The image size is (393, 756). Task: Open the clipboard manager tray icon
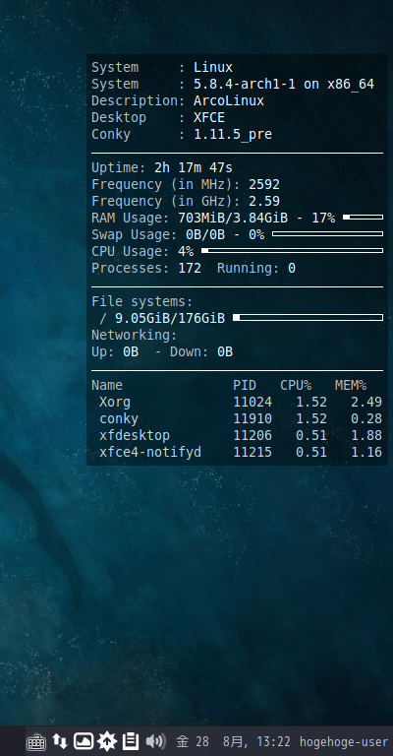[x=131, y=741]
